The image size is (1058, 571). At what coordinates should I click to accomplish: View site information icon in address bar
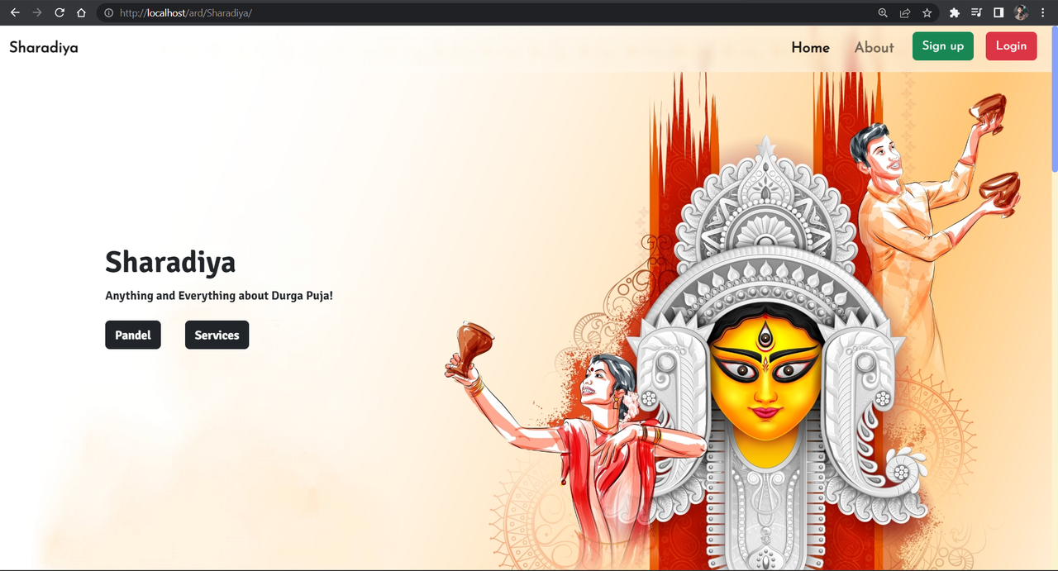tap(108, 13)
